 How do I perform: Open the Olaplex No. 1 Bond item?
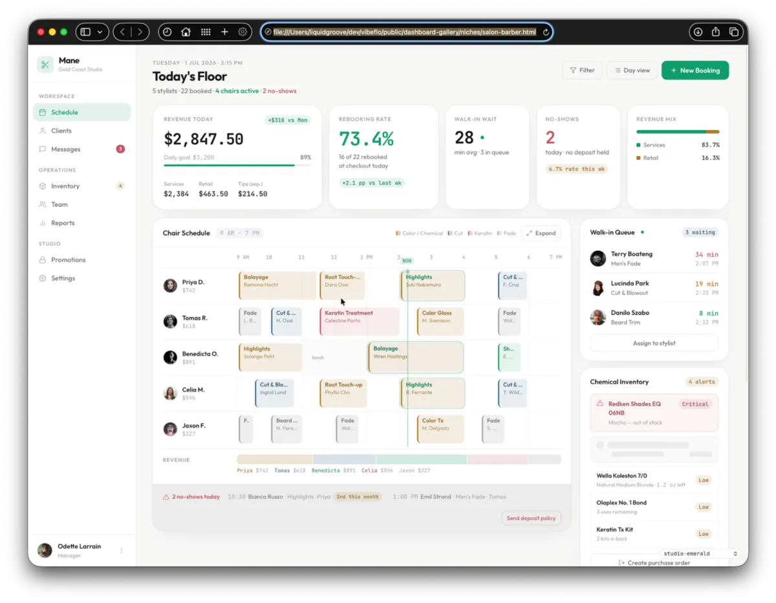tap(654, 507)
